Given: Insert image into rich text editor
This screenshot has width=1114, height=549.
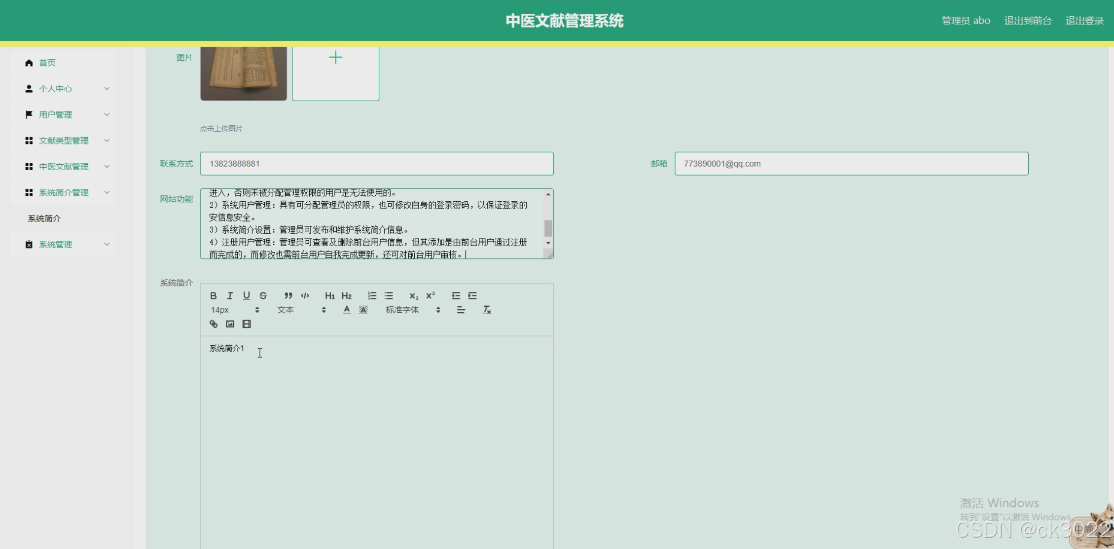Looking at the screenshot, I should (230, 324).
